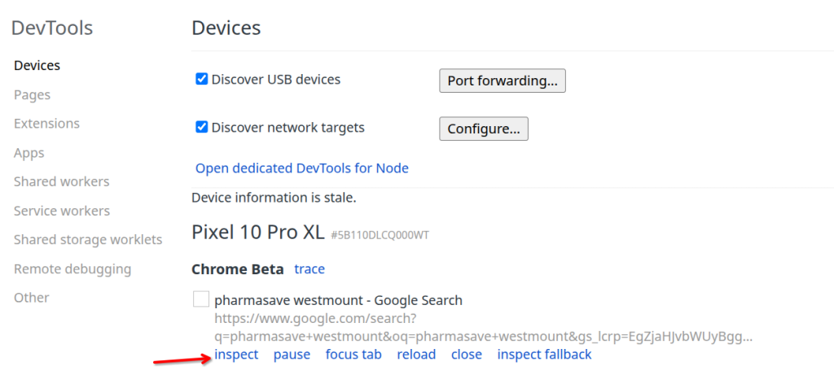The height and width of the screenshot is (375, 834).
Task: Click inspect for the pharmasave tab
Action: pyautogui.click(x=236, y=355)
